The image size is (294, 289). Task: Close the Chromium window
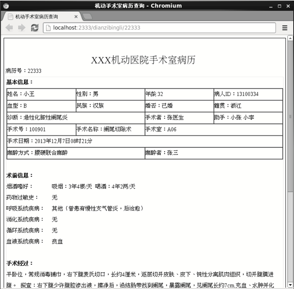click(288, 6)
